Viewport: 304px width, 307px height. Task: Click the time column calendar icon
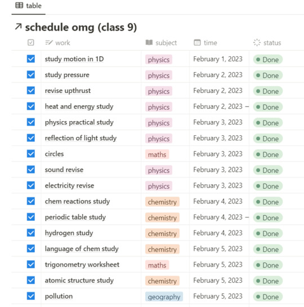point(197,42)
